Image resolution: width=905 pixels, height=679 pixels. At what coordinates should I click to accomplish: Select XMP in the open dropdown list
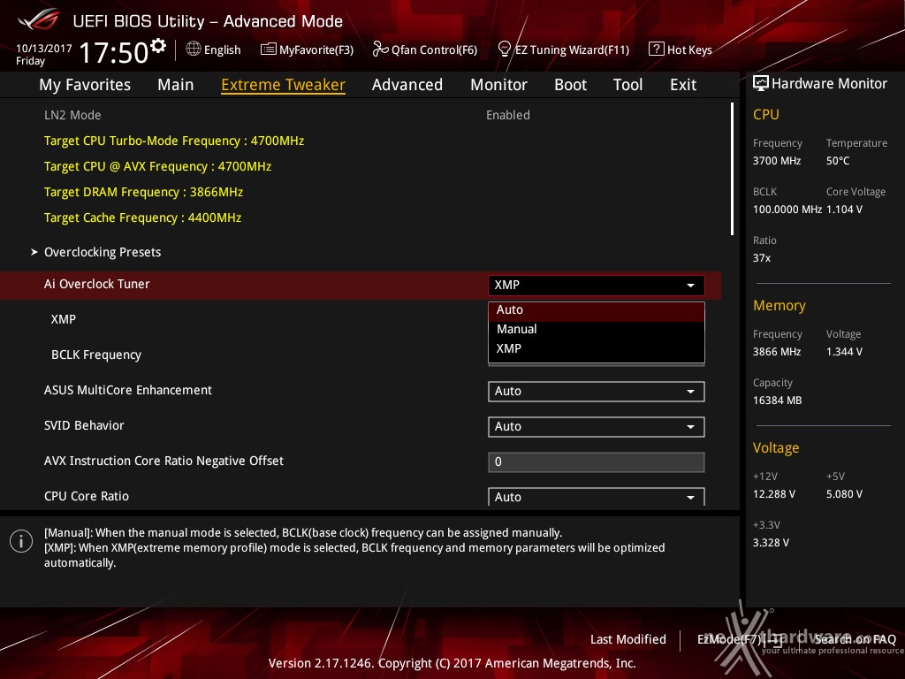coord(597,348)
